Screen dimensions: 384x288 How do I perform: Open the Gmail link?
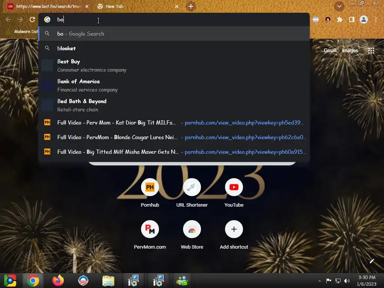click(330, 51)
